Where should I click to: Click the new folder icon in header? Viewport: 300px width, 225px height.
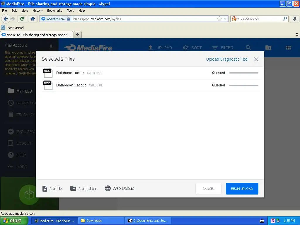click(x=268, y=48)
